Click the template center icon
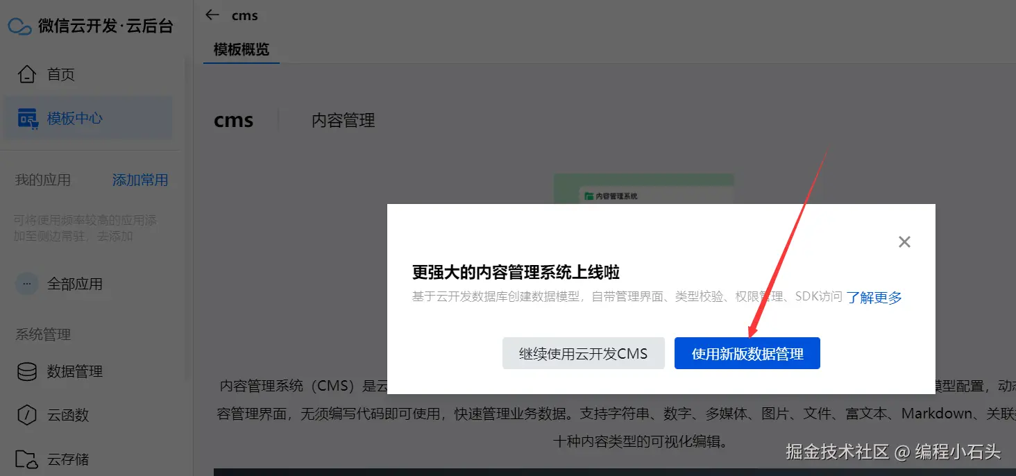Screen dimensions: 1016x476 (x=27, y=118)
